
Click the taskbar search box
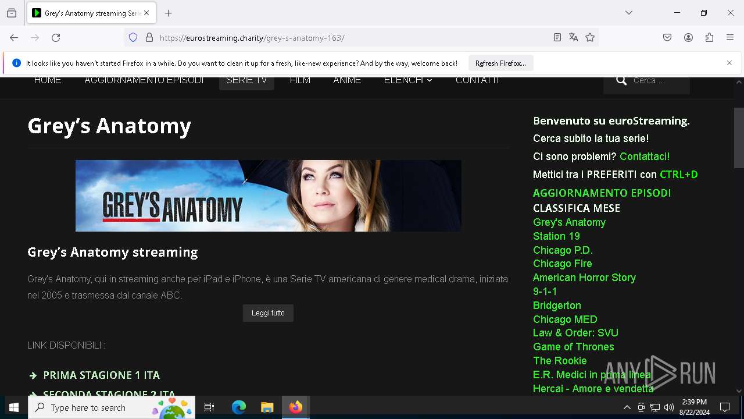point(112,407)
